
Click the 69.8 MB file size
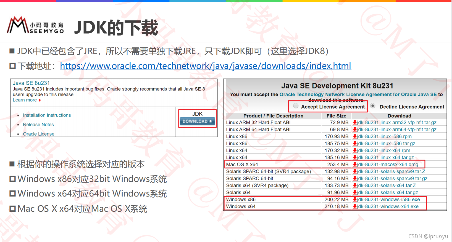pos(339,130)
